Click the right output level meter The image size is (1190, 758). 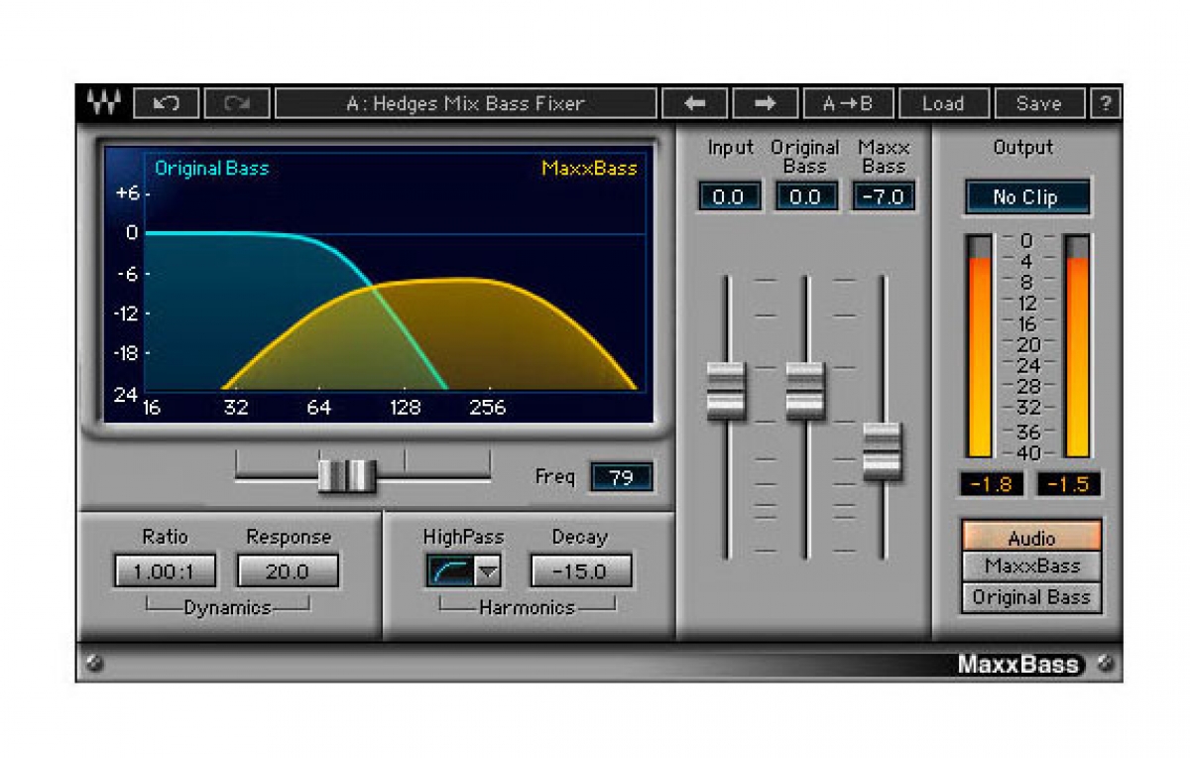click(x=1077, y=346)
